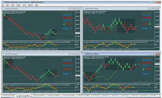The image size is (162, 98).
Task: Click the hand icon beside Wait in the CHFJPY chart
Action: pos(71,28)
